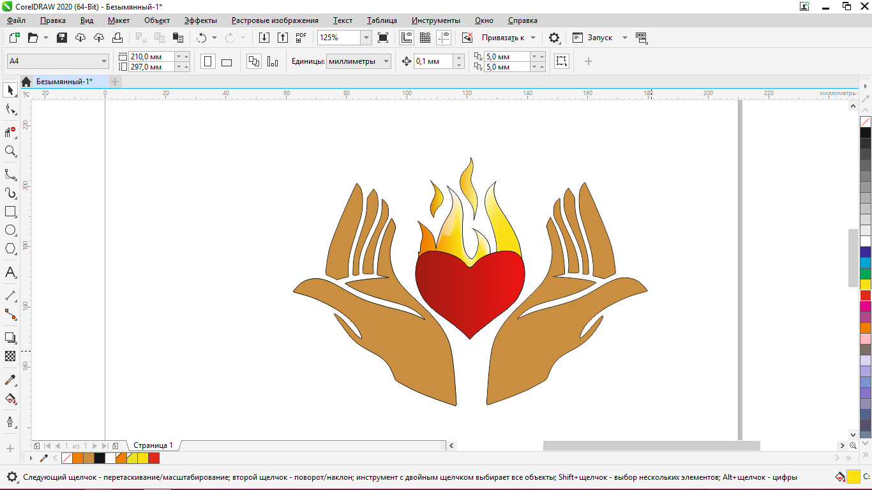
Task: Select the Connector tool
Action: coord(10,314)
